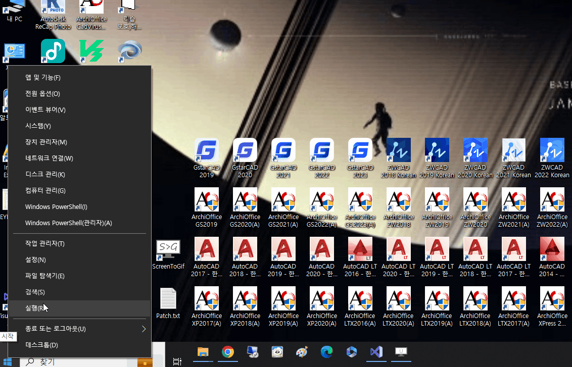Select the ArchiOffice LTX2016(A) icon
Screen dimensions: 572x367
click(x=360, y=306)
